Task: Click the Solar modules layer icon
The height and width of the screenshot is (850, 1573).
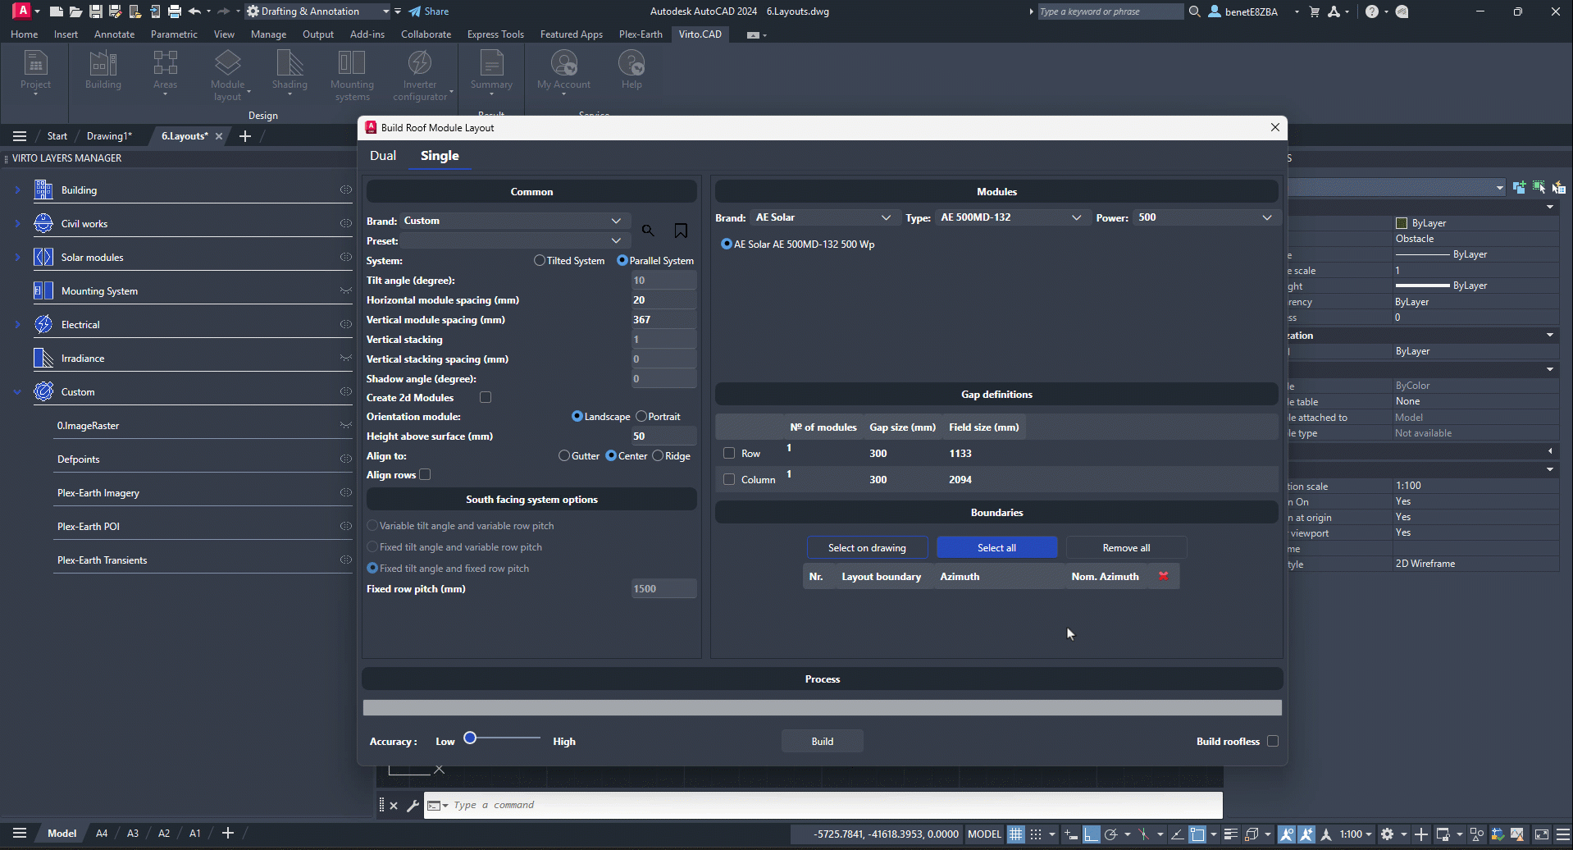Action: pyautogui.click(x=43, y=258)
